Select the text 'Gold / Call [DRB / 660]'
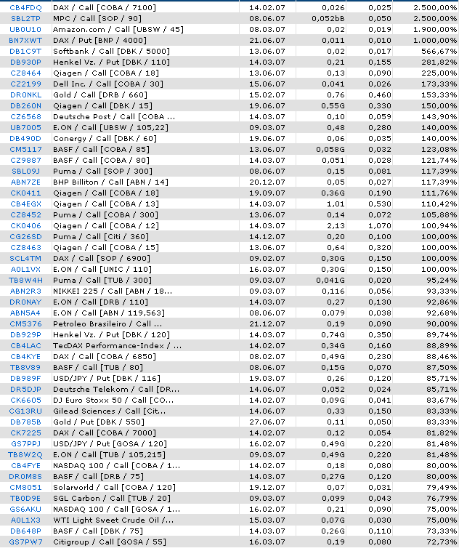 click(100, 94)
